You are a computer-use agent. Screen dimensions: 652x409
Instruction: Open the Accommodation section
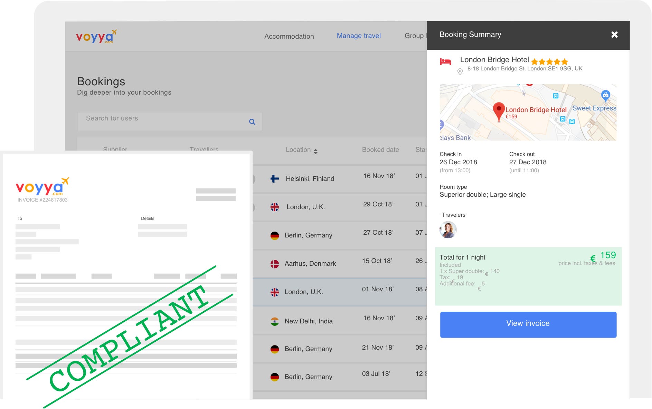tap(289, 36)
